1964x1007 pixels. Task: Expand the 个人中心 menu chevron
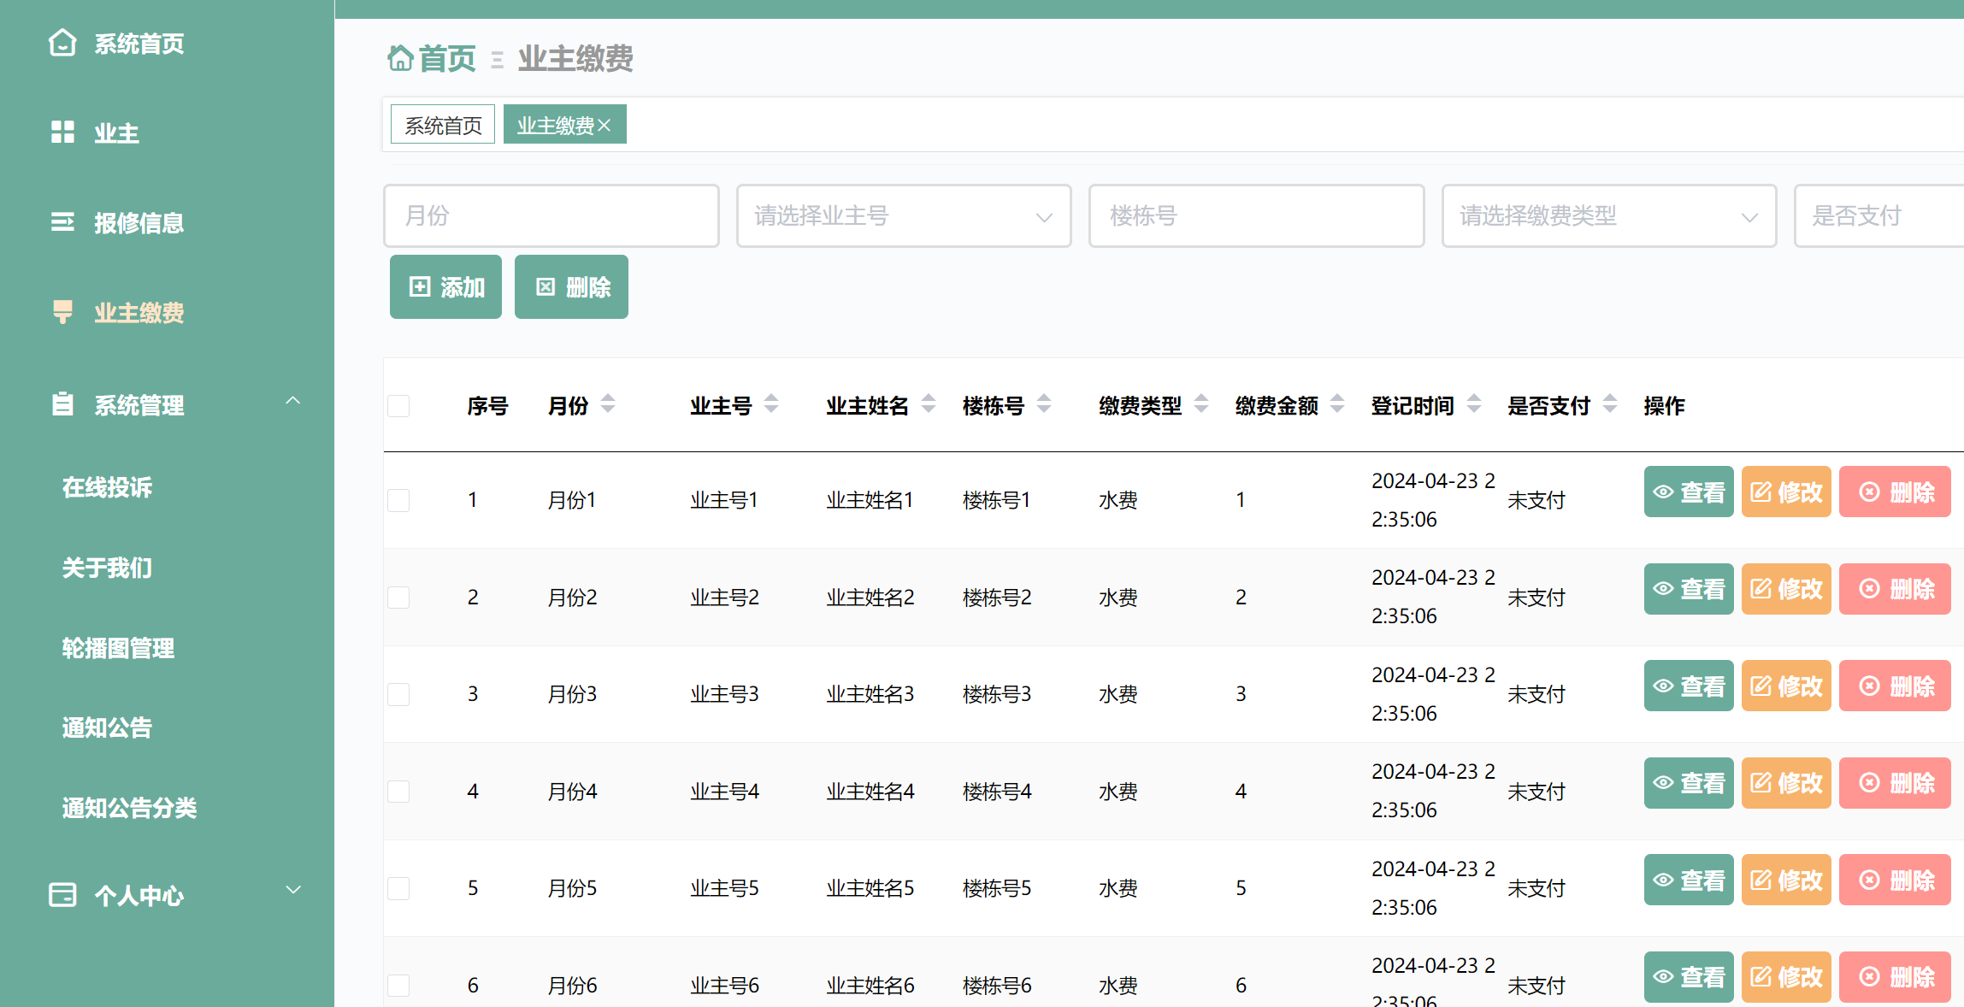293,890
